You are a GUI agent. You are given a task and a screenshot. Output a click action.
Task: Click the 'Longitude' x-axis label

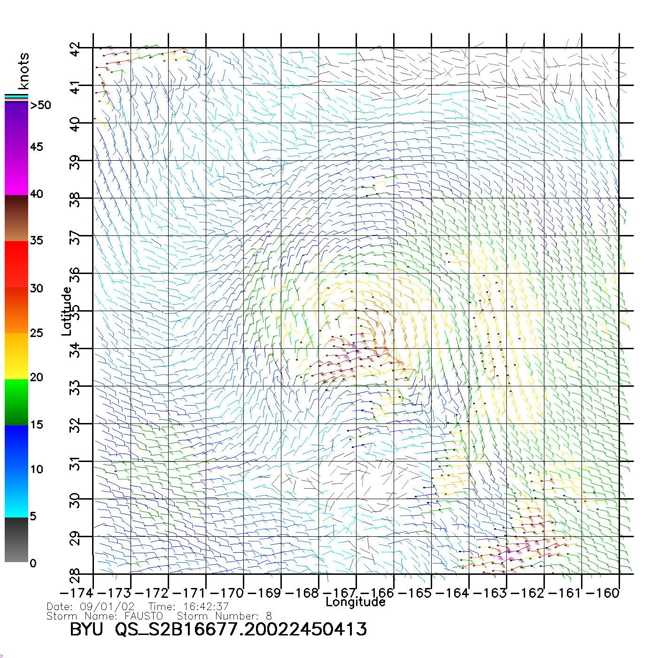[356, 602]
